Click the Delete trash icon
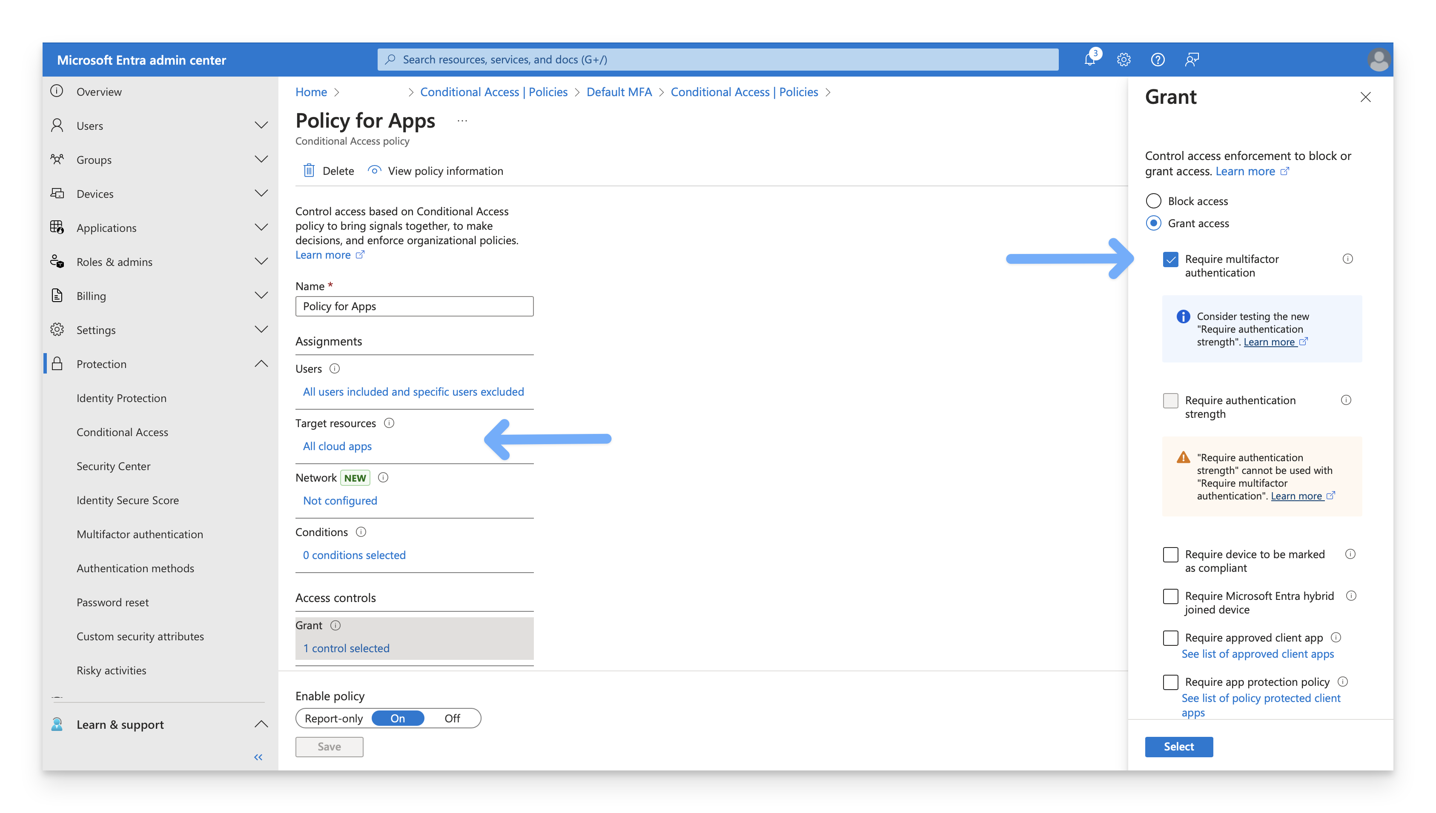 pyautogui.click(x=309, y=171)
